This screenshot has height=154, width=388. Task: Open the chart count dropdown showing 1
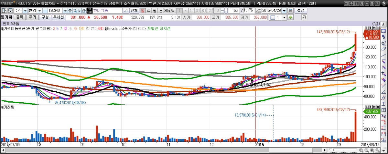(x=284, y=17)
